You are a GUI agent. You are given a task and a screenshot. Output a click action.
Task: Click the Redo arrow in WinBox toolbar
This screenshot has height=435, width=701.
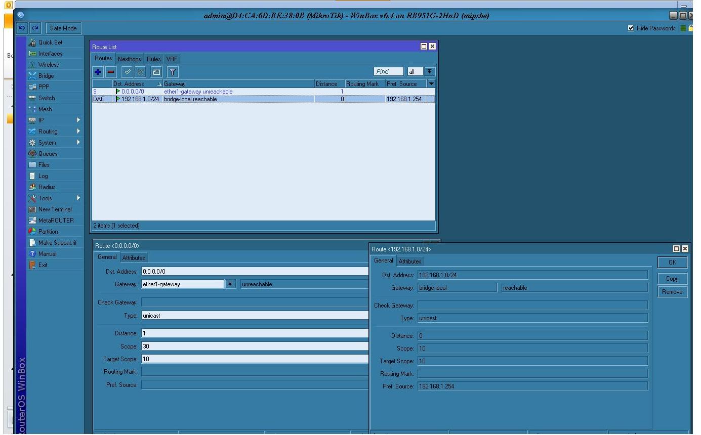tap(35, 28)
